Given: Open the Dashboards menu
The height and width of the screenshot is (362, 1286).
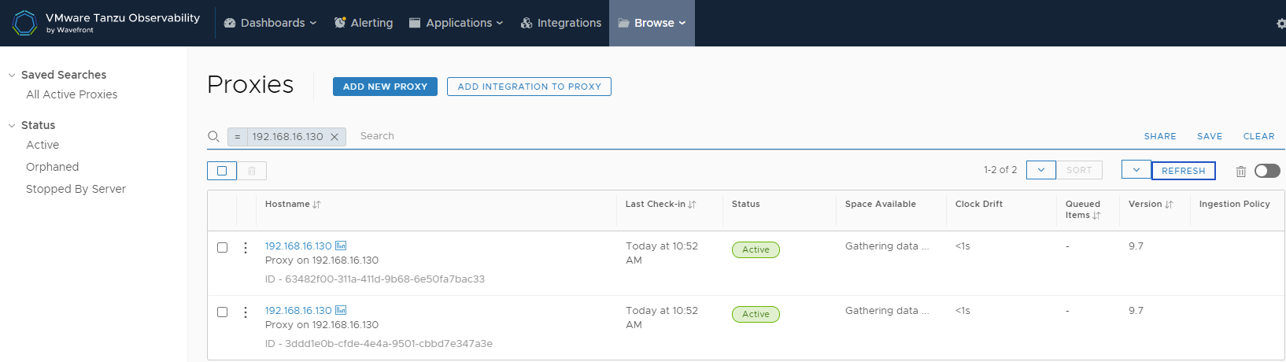Looking at the screenshot, I should (x=270, y=23).
